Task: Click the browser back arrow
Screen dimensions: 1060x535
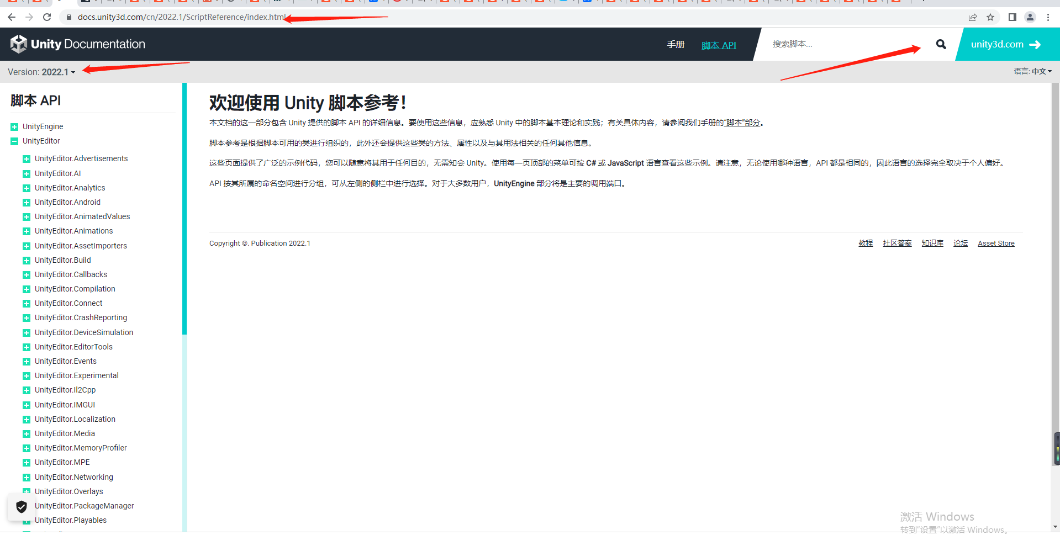Action: click(x=12, y=17)
